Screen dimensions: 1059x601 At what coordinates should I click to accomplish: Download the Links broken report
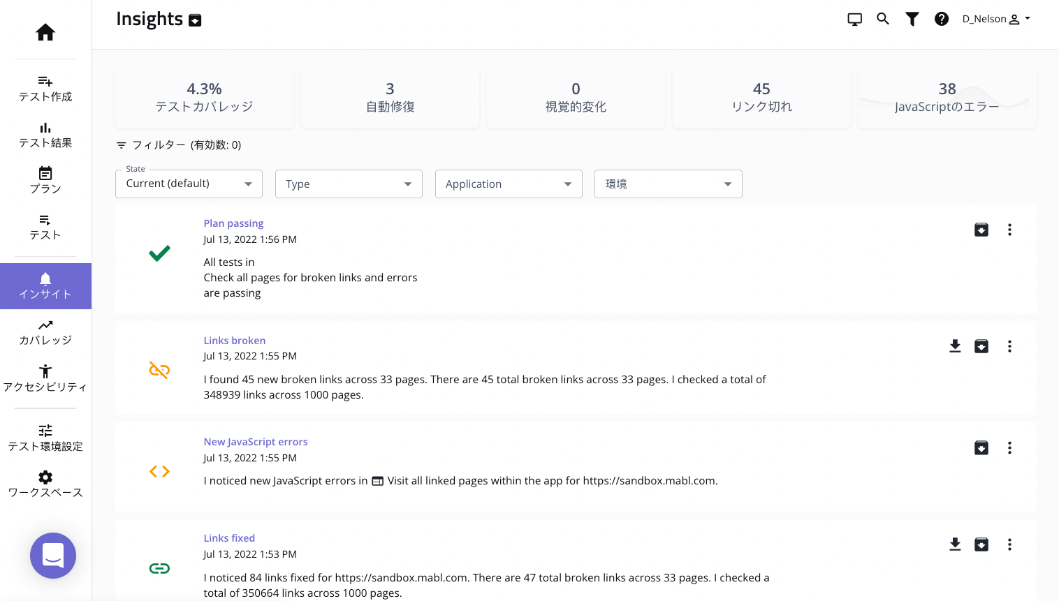tap(955, 346)
